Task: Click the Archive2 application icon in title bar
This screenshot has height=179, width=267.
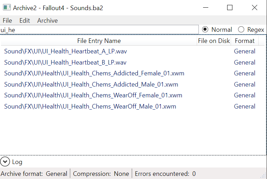Action: pyautogui.click(x=7, y=8)
